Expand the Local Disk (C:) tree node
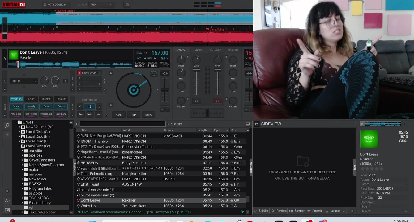Viewport: 414px width, 222px height. (x=19, y=132)
